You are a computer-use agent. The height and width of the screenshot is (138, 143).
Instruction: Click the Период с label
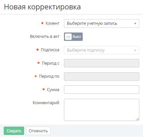(51, 63)
